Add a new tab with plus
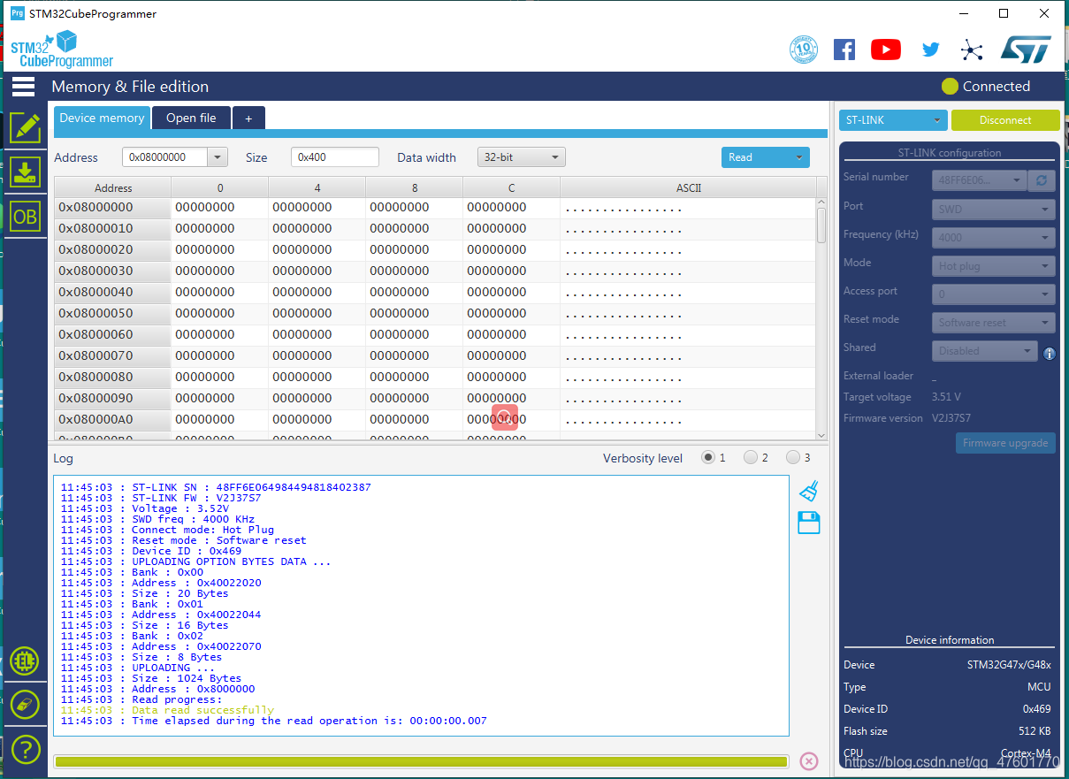Screen dimensions: 1069x779 pyautogui.click(x=249, y=118)
